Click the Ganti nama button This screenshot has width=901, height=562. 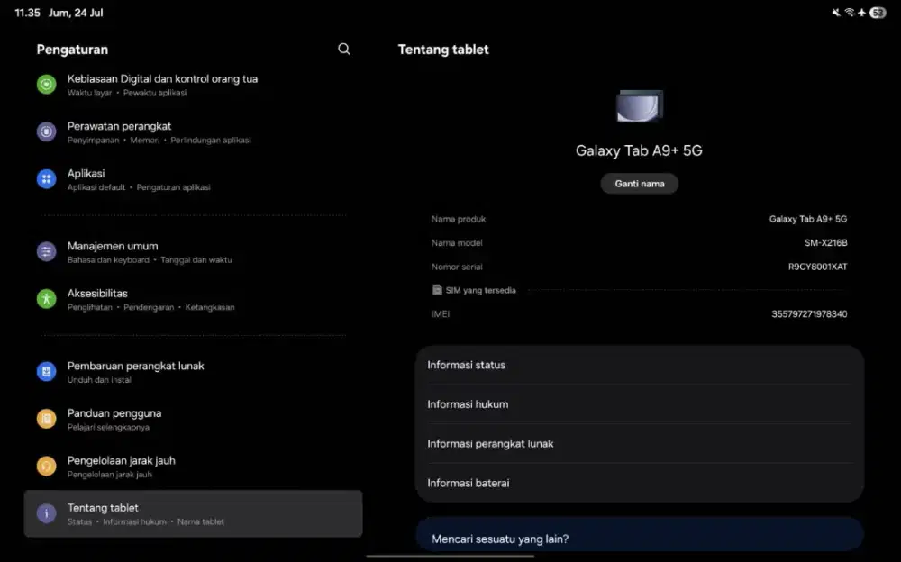tap(640, 184)
